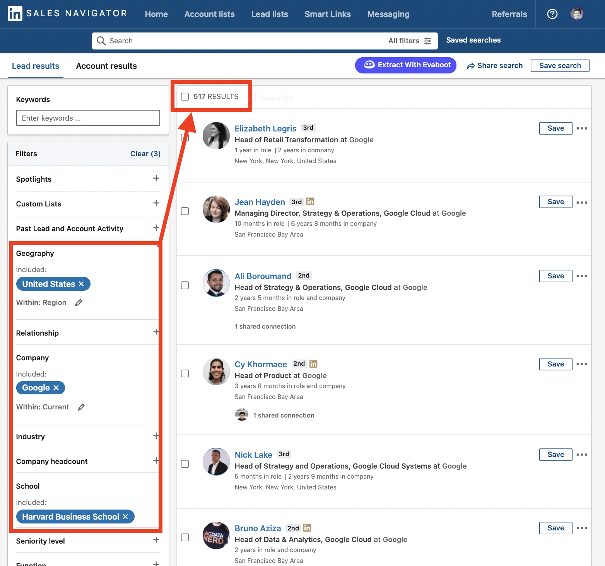605x566 pixels.
Task: Open more options for Nick Lake
Action: click(x=582, y=455)
